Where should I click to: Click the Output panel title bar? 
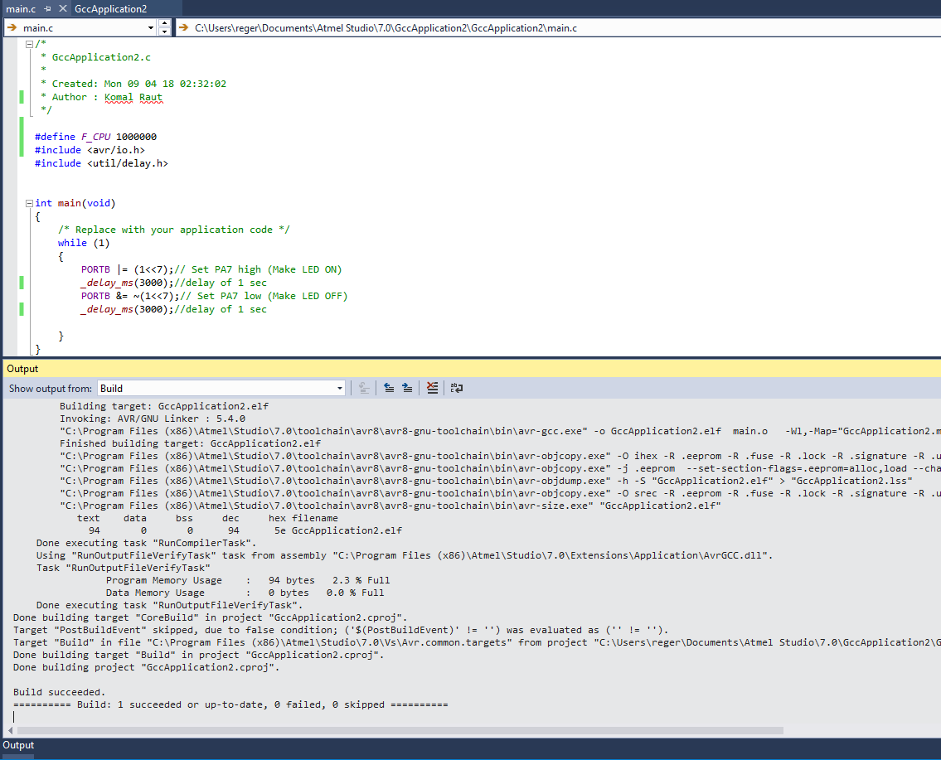tap(472, 368)
